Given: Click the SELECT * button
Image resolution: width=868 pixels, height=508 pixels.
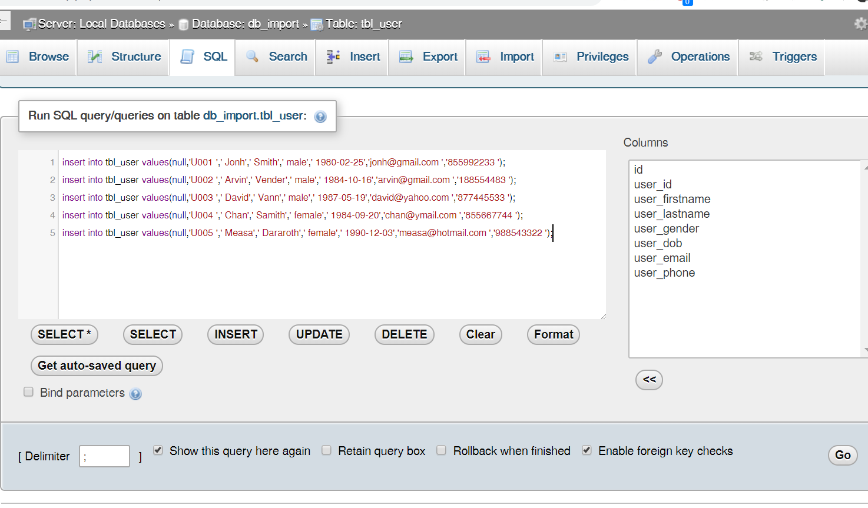Looking at the screenshot, I should coord(64,334).
